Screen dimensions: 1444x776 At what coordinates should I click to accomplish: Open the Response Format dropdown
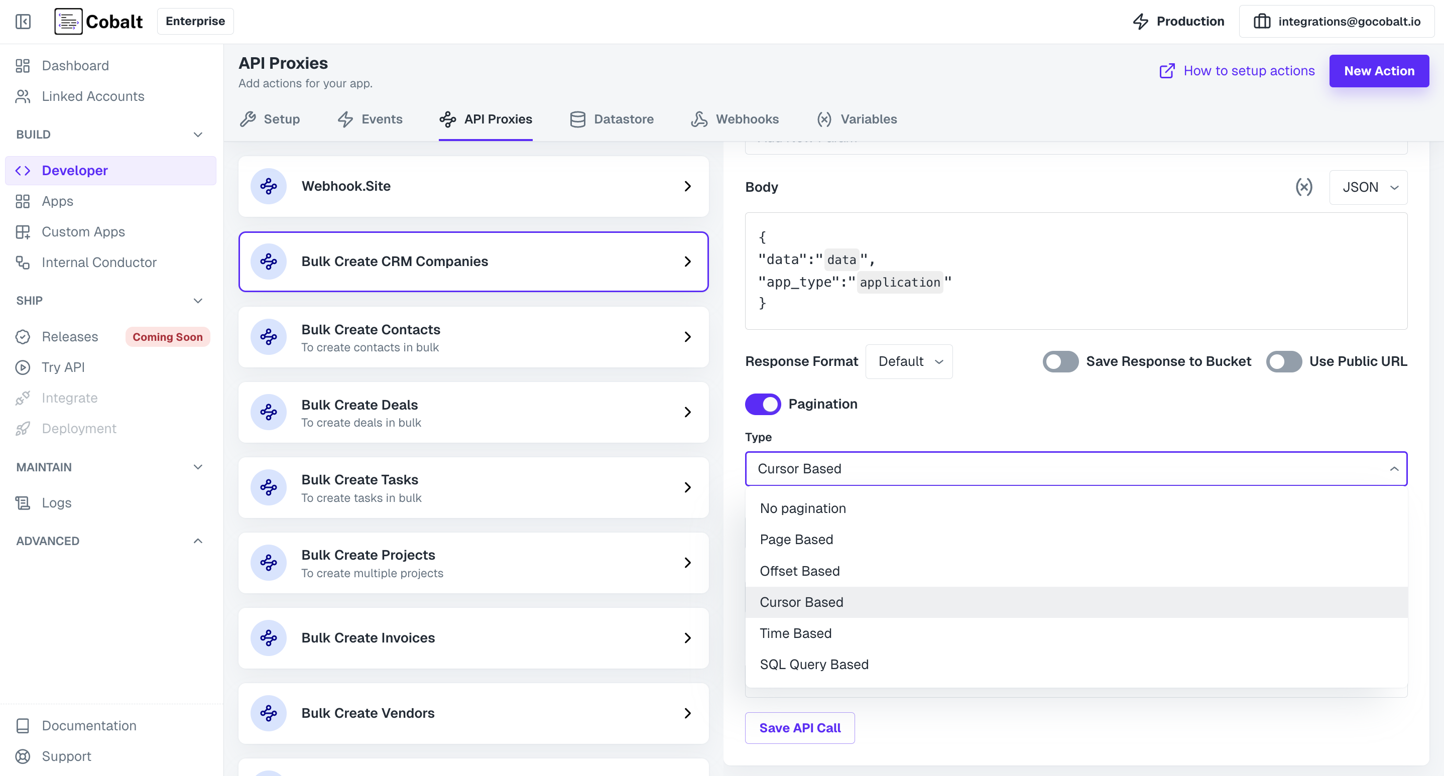(909, 361)
